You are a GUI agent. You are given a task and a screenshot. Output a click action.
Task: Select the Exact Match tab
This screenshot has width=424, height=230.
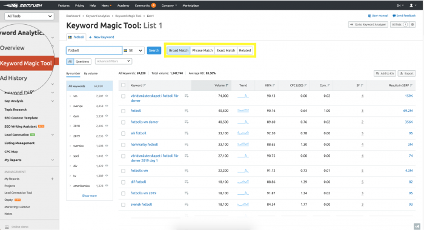[x=226, y=51]
